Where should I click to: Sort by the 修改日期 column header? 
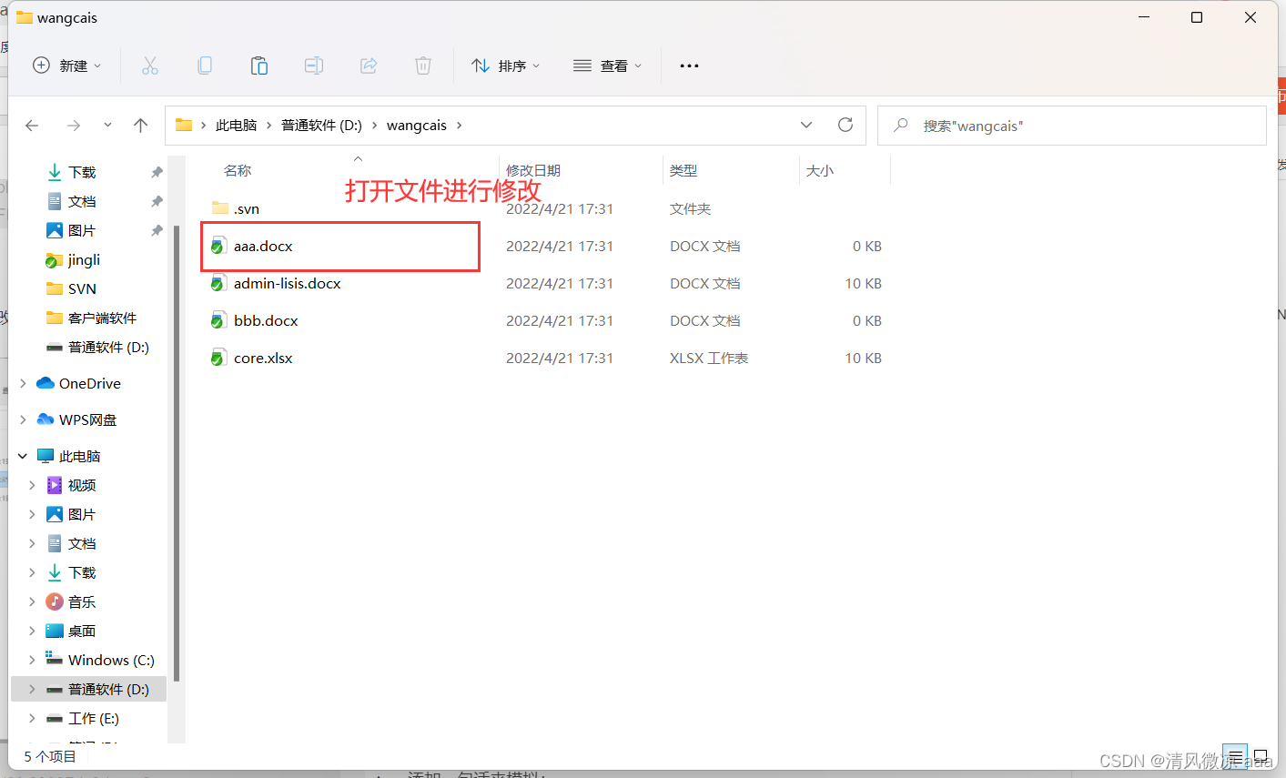(x=533, y=170)
